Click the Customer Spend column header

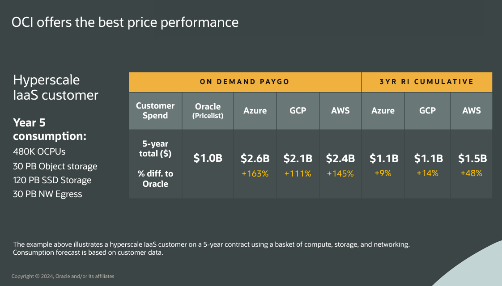(x=155, y=111)
